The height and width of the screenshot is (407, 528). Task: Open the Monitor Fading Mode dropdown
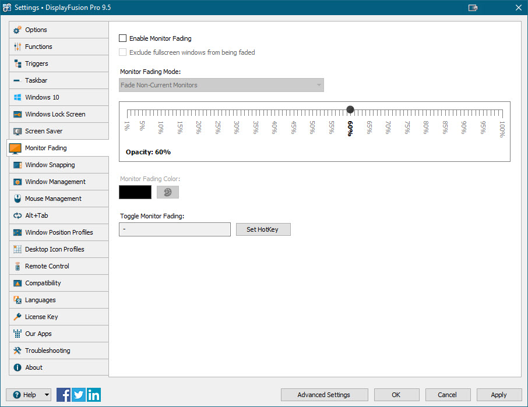221,85
